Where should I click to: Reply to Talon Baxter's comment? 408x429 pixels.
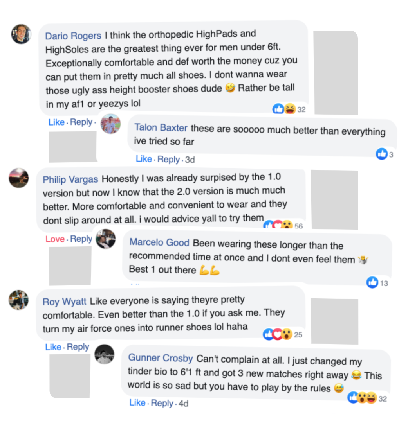[168, 159]
